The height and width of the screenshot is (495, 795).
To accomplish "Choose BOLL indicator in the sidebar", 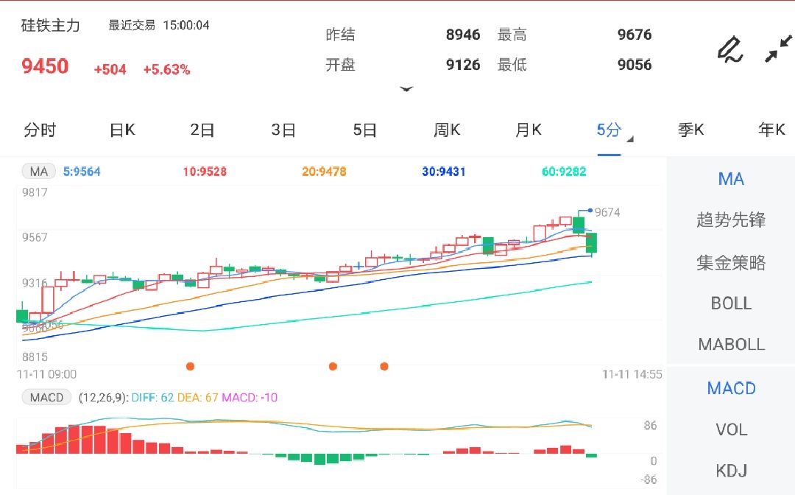I will coord(731,303).
